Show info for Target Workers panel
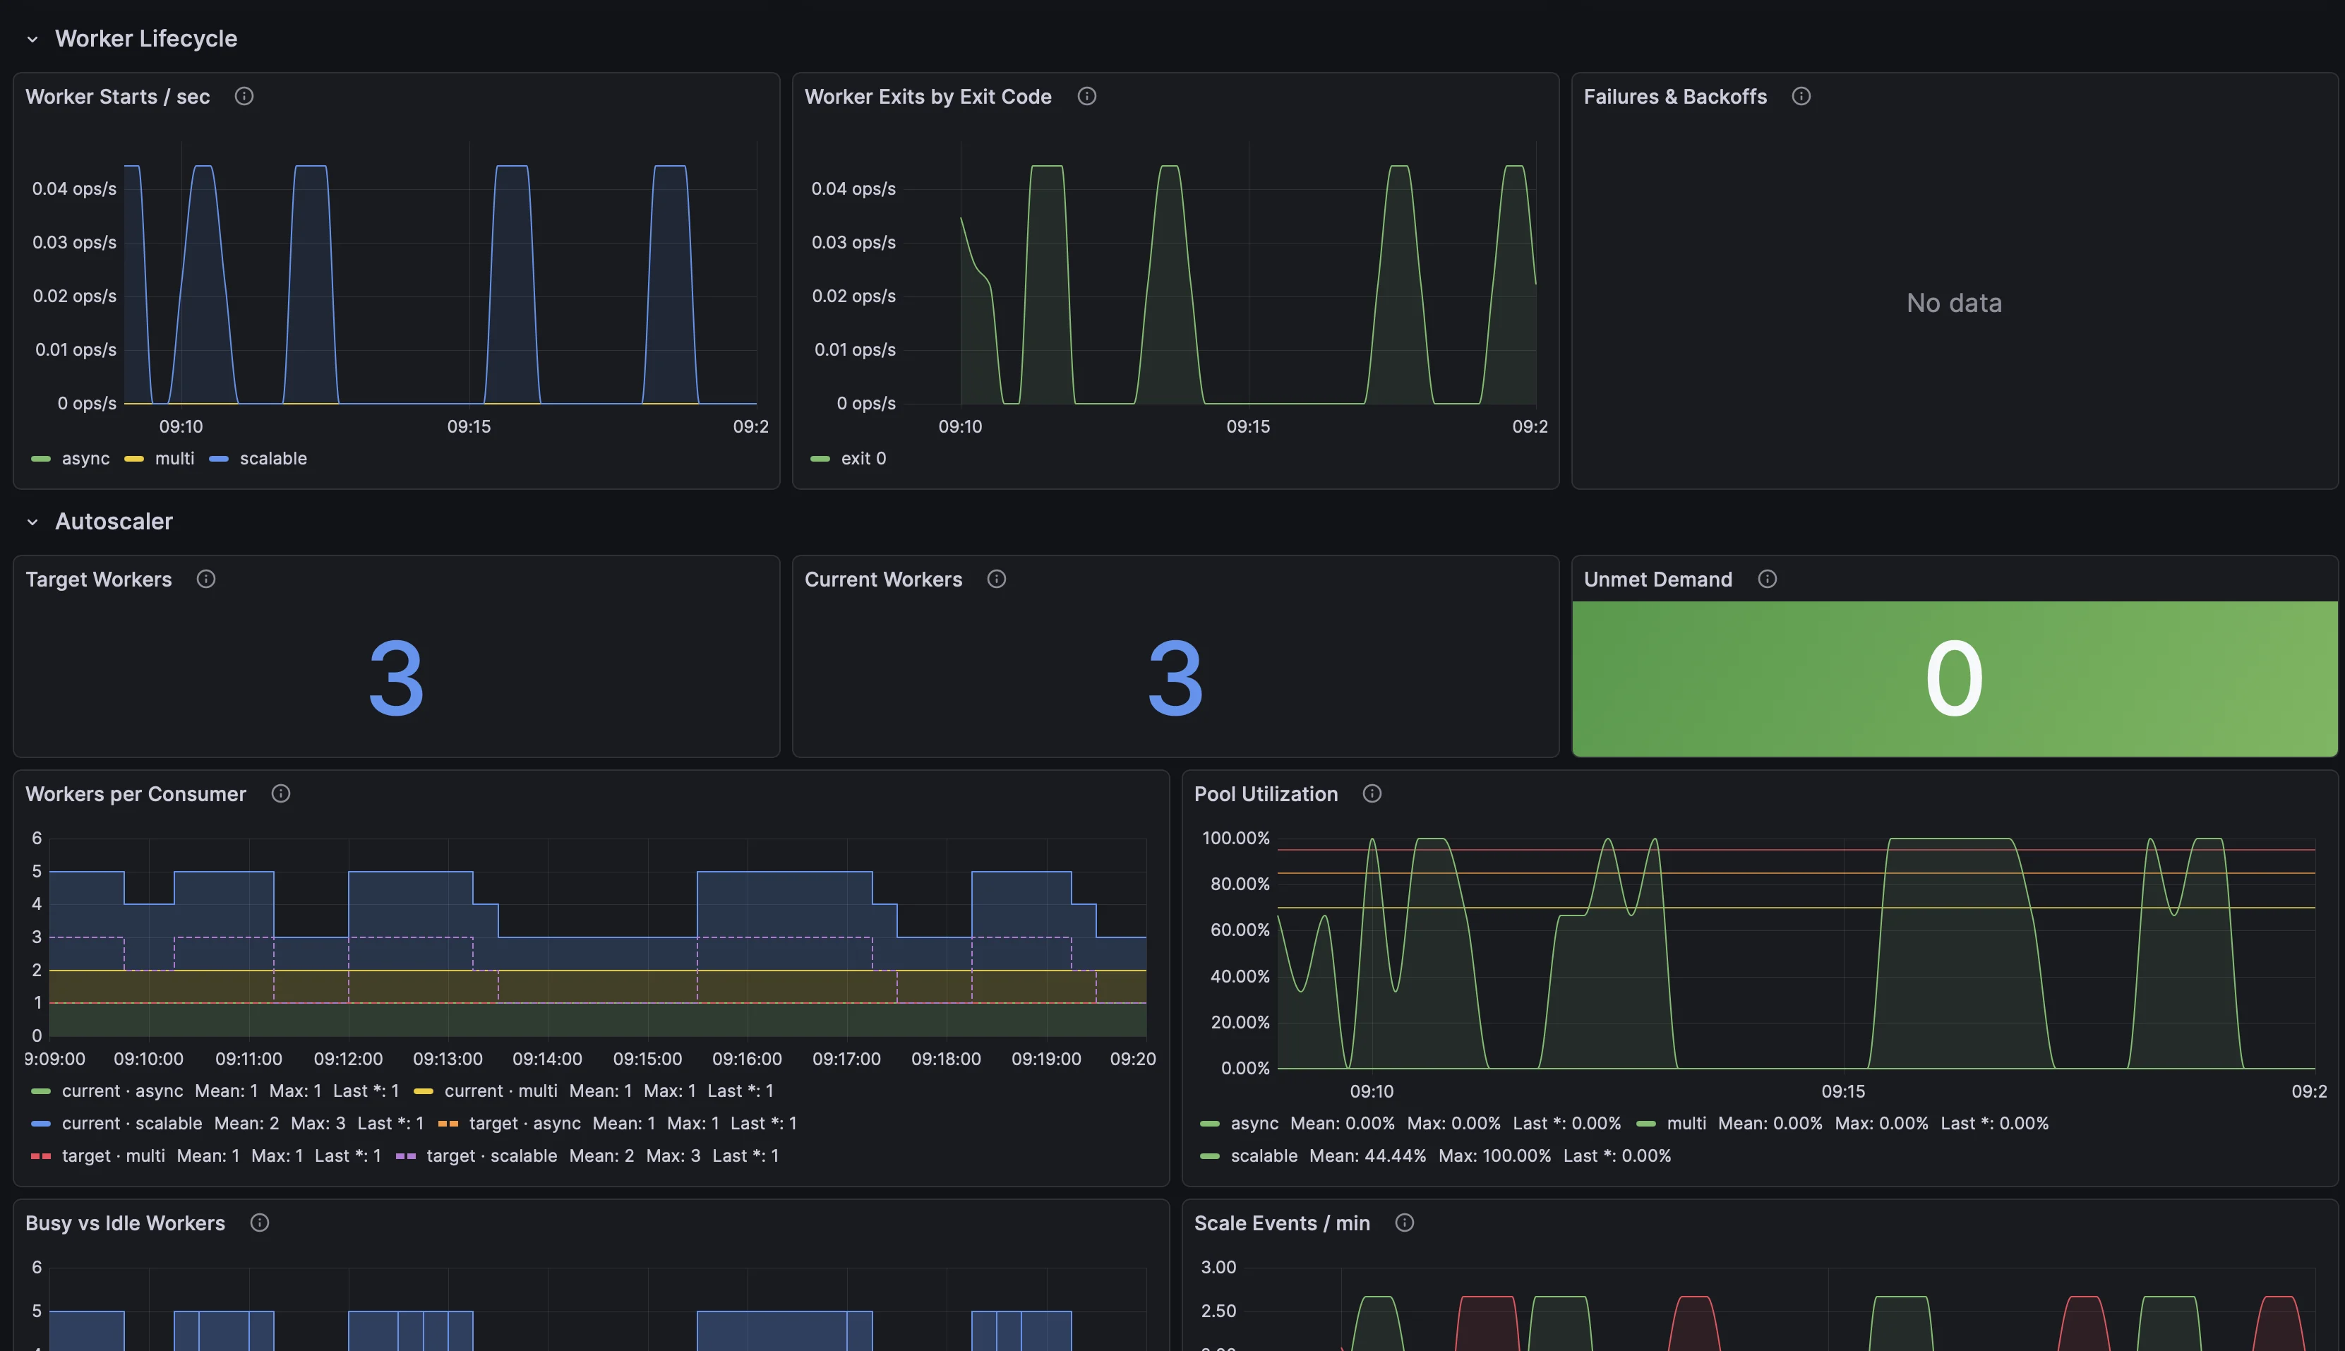Screen dimensions: 2345x1351 click(x=206, y=579)
